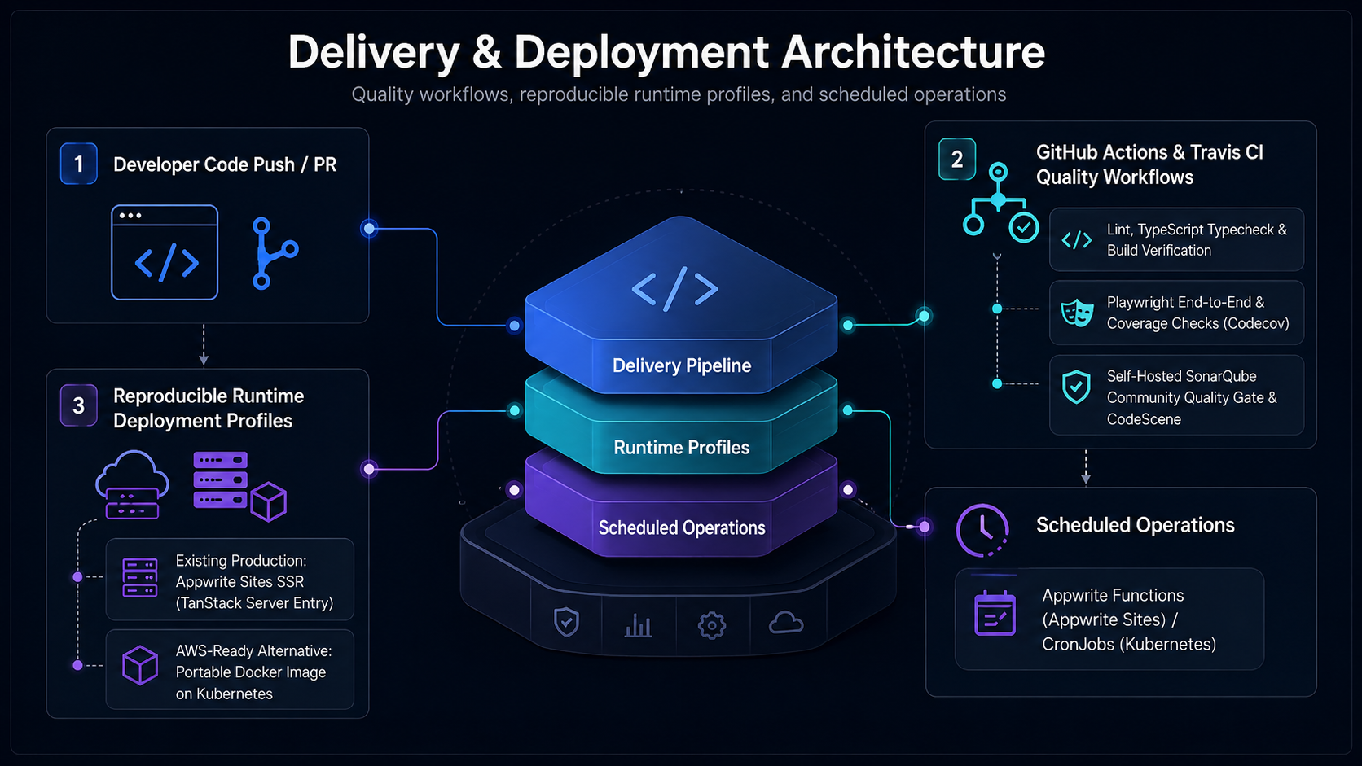
Task: Select the Runtime Profiles layer label
Action: pyautogui.click(x=682, y=447)
